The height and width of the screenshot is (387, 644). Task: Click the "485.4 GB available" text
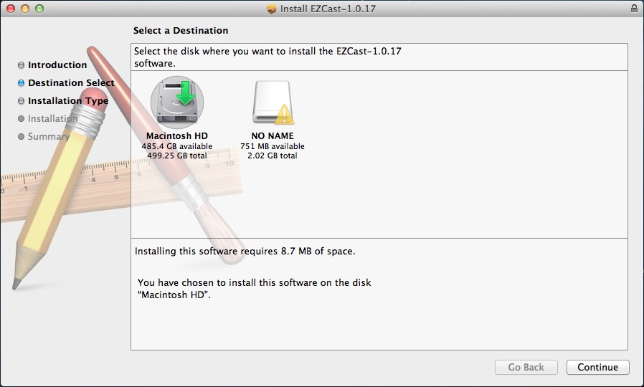coord(177,146)
